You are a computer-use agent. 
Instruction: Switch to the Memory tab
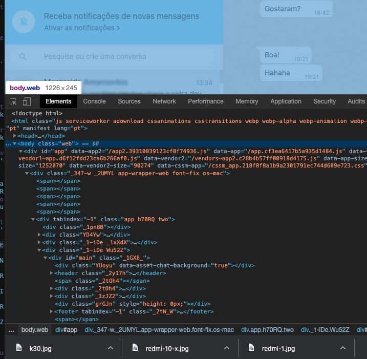click(x=247, y=101)
